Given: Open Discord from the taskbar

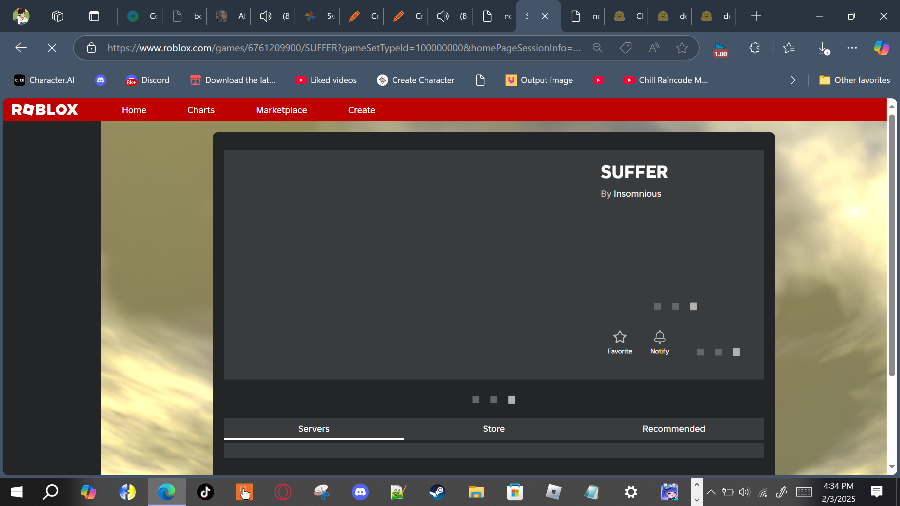Looking at the screenshot, I should click(360, 492).
